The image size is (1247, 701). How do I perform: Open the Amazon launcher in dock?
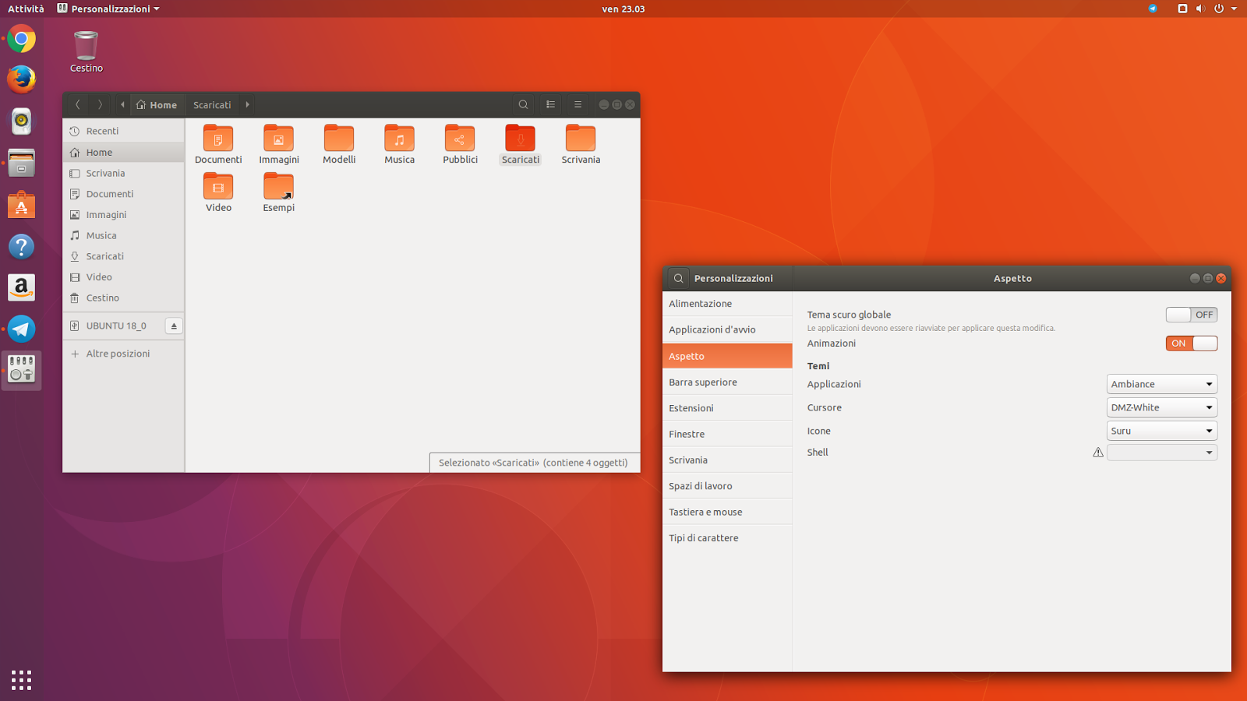21,287
